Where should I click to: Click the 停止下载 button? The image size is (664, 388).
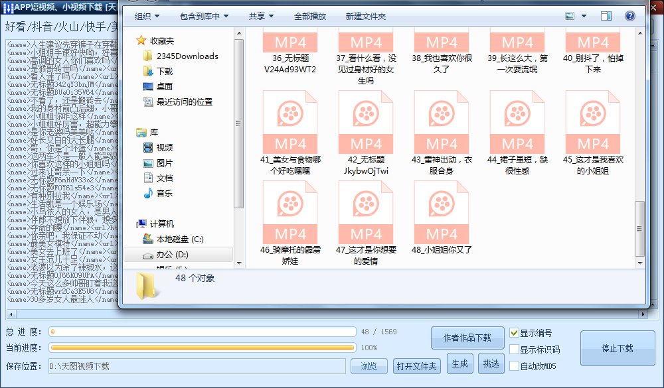[x=618, y=348]
